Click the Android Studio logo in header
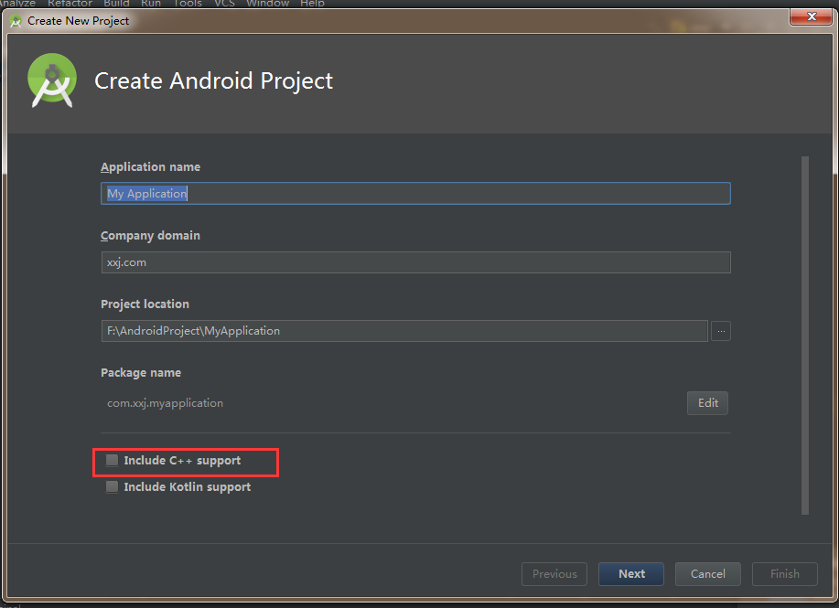This screenshot has height=608, width=839. 52,80
